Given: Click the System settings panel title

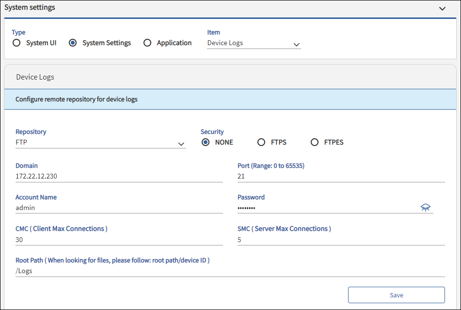Looking at the screenshot, I should click(30, 8).
